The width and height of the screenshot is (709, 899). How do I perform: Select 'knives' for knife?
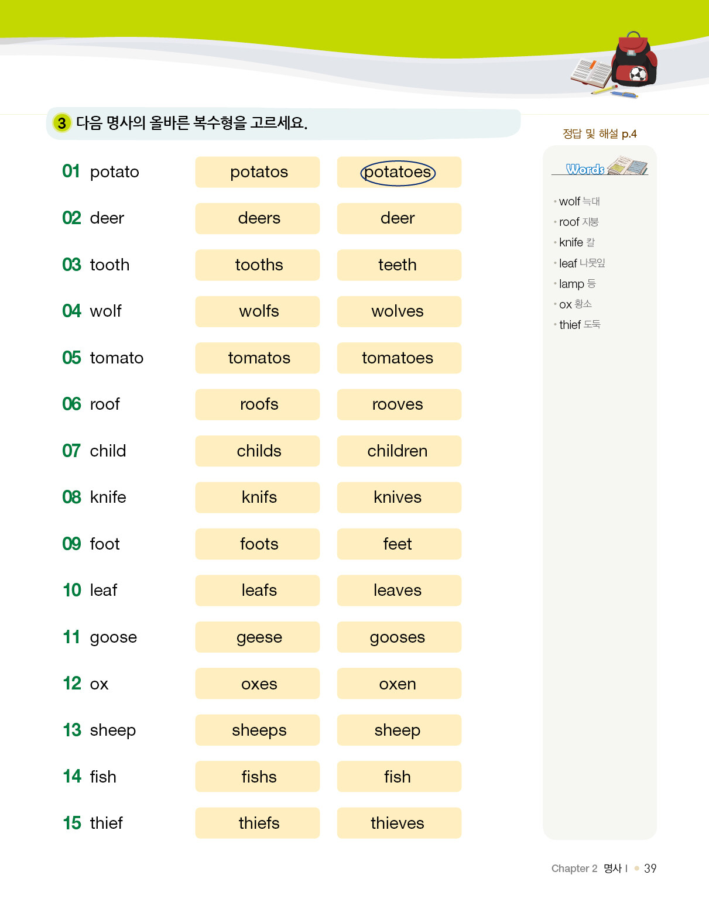click(398, 497)
